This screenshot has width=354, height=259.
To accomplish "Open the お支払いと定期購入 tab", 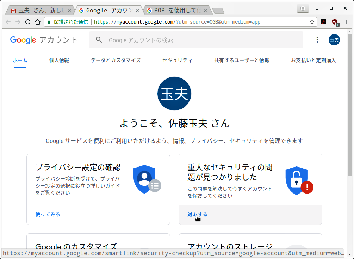I will 313,60.
